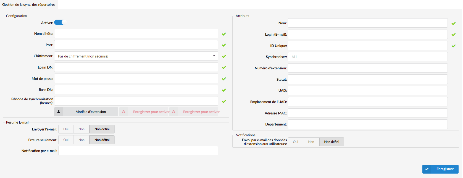This screenshot has height=178, width=463.
Task: Select Oui for Erreurs seulement
Action: click(66, 140)
